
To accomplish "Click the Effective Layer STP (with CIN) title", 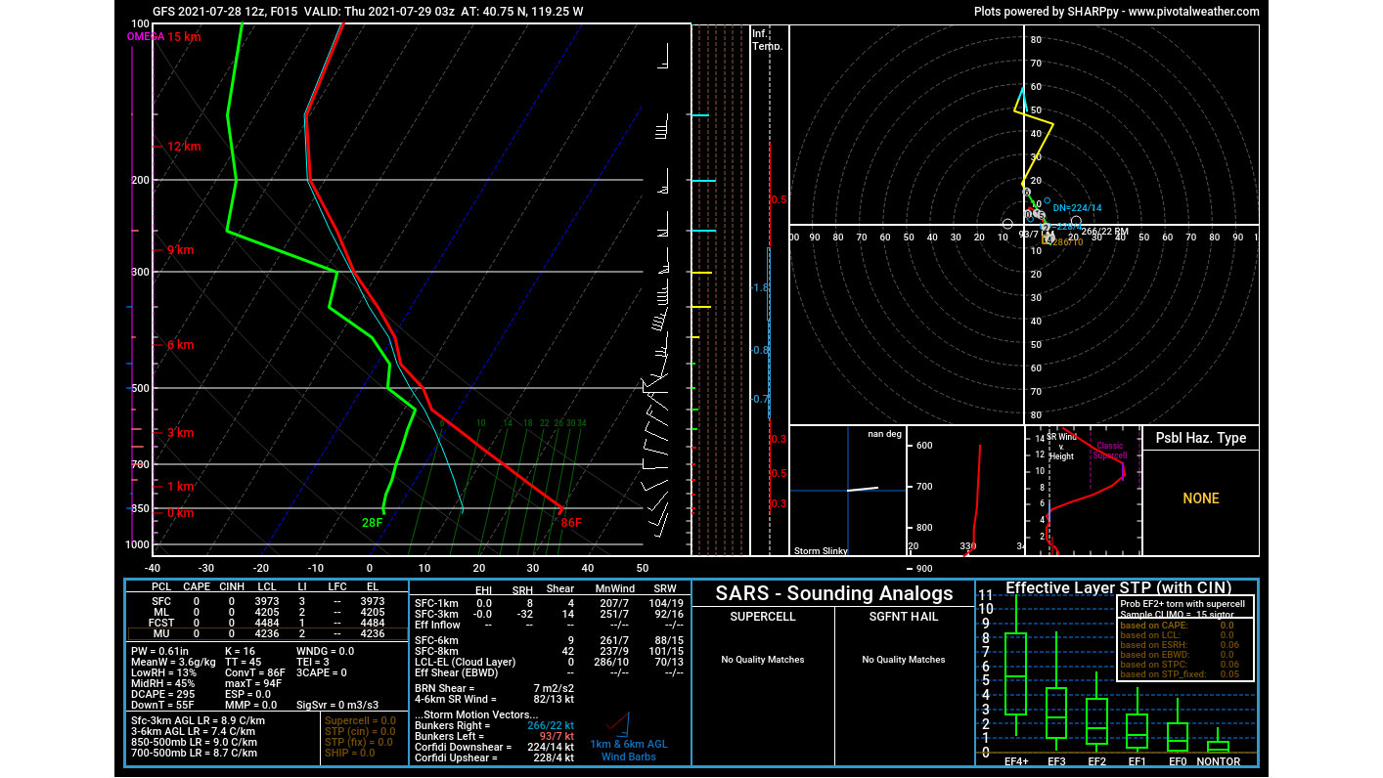I will coord(1118,588).
